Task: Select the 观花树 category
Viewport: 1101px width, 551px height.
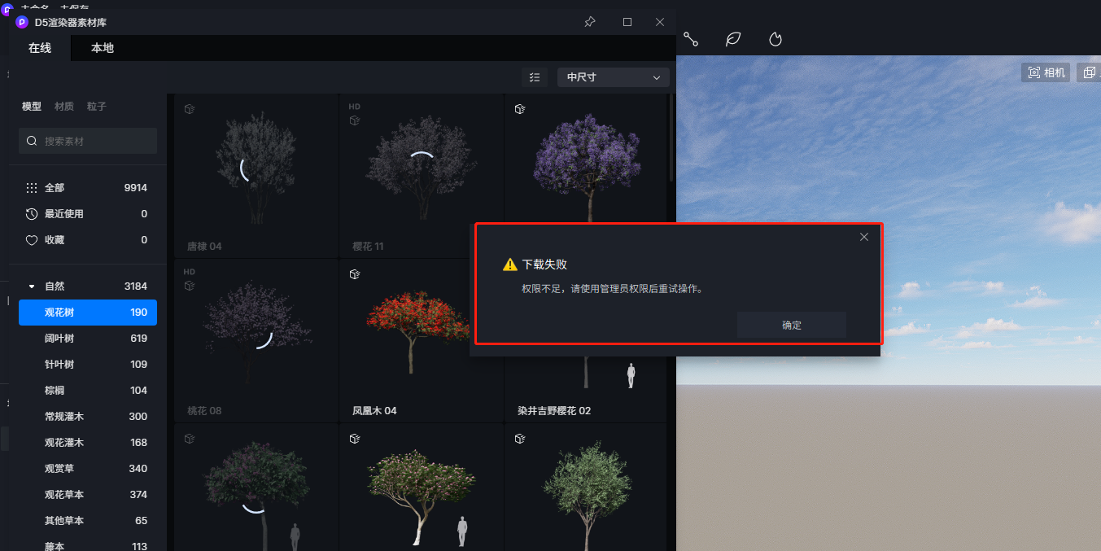Action: [88, 313]
